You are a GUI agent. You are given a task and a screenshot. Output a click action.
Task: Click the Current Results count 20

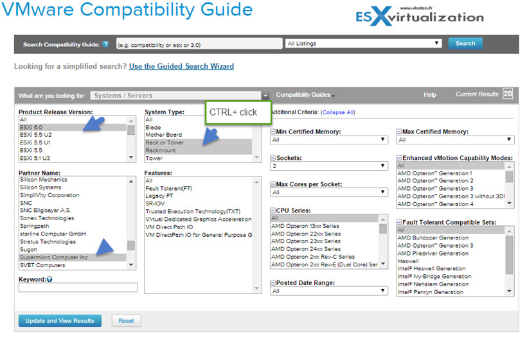pyautogui.click(x=508, y=94)
